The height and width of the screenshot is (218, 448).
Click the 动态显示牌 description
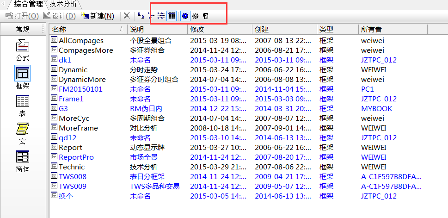coord(147,147)
